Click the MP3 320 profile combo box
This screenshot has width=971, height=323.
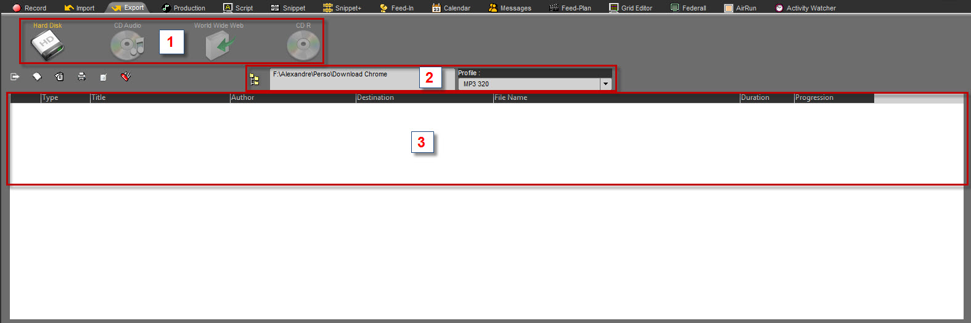[x=529, y=84]
